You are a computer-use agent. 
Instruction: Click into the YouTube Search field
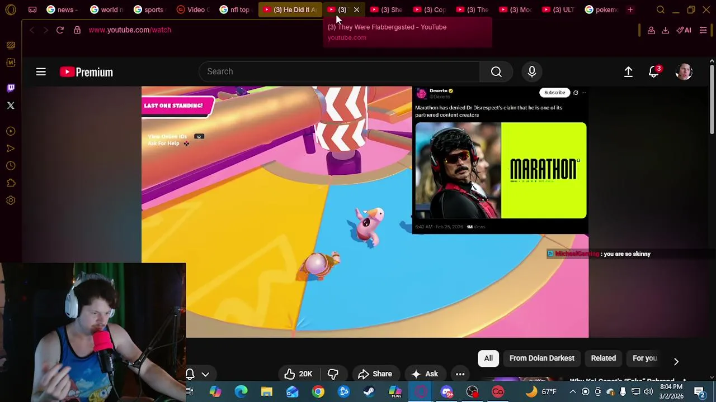tap(339, 71)
